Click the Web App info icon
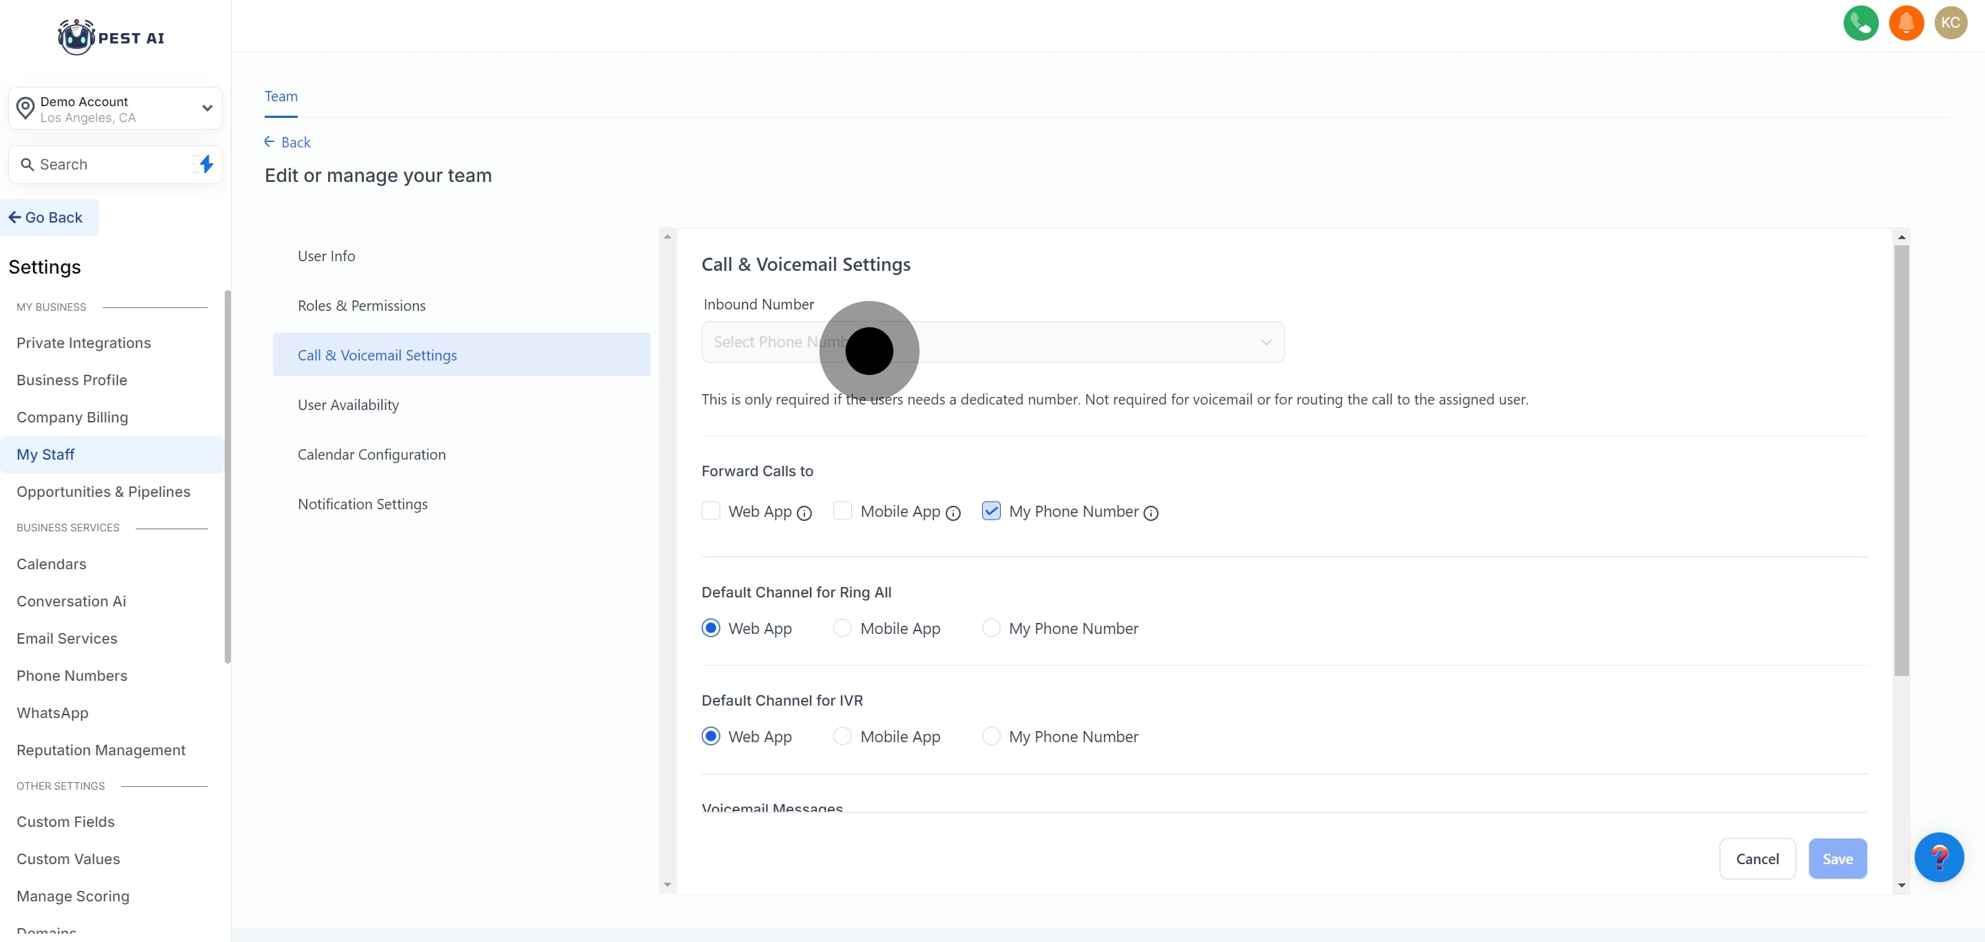The height and width of the screenshot is (942, 1985). tap(804, 513)
